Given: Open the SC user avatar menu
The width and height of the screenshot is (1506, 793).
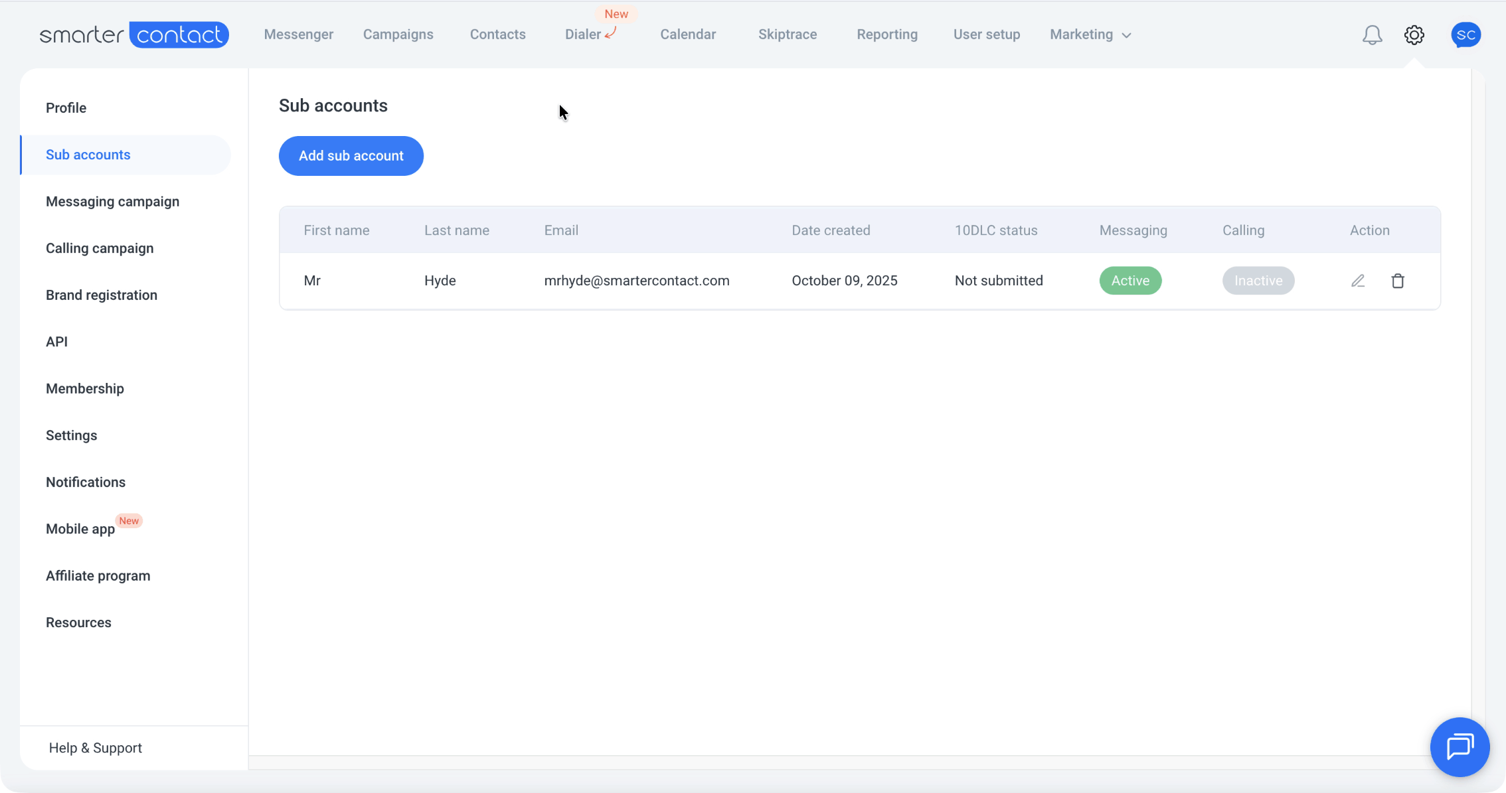Looking at the screenshot, I should [x=1465, y=35].
